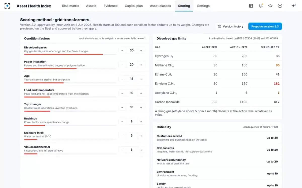302x188 pixels.
Task: Open the AI sparkle assistant icon
Action: 293,6
